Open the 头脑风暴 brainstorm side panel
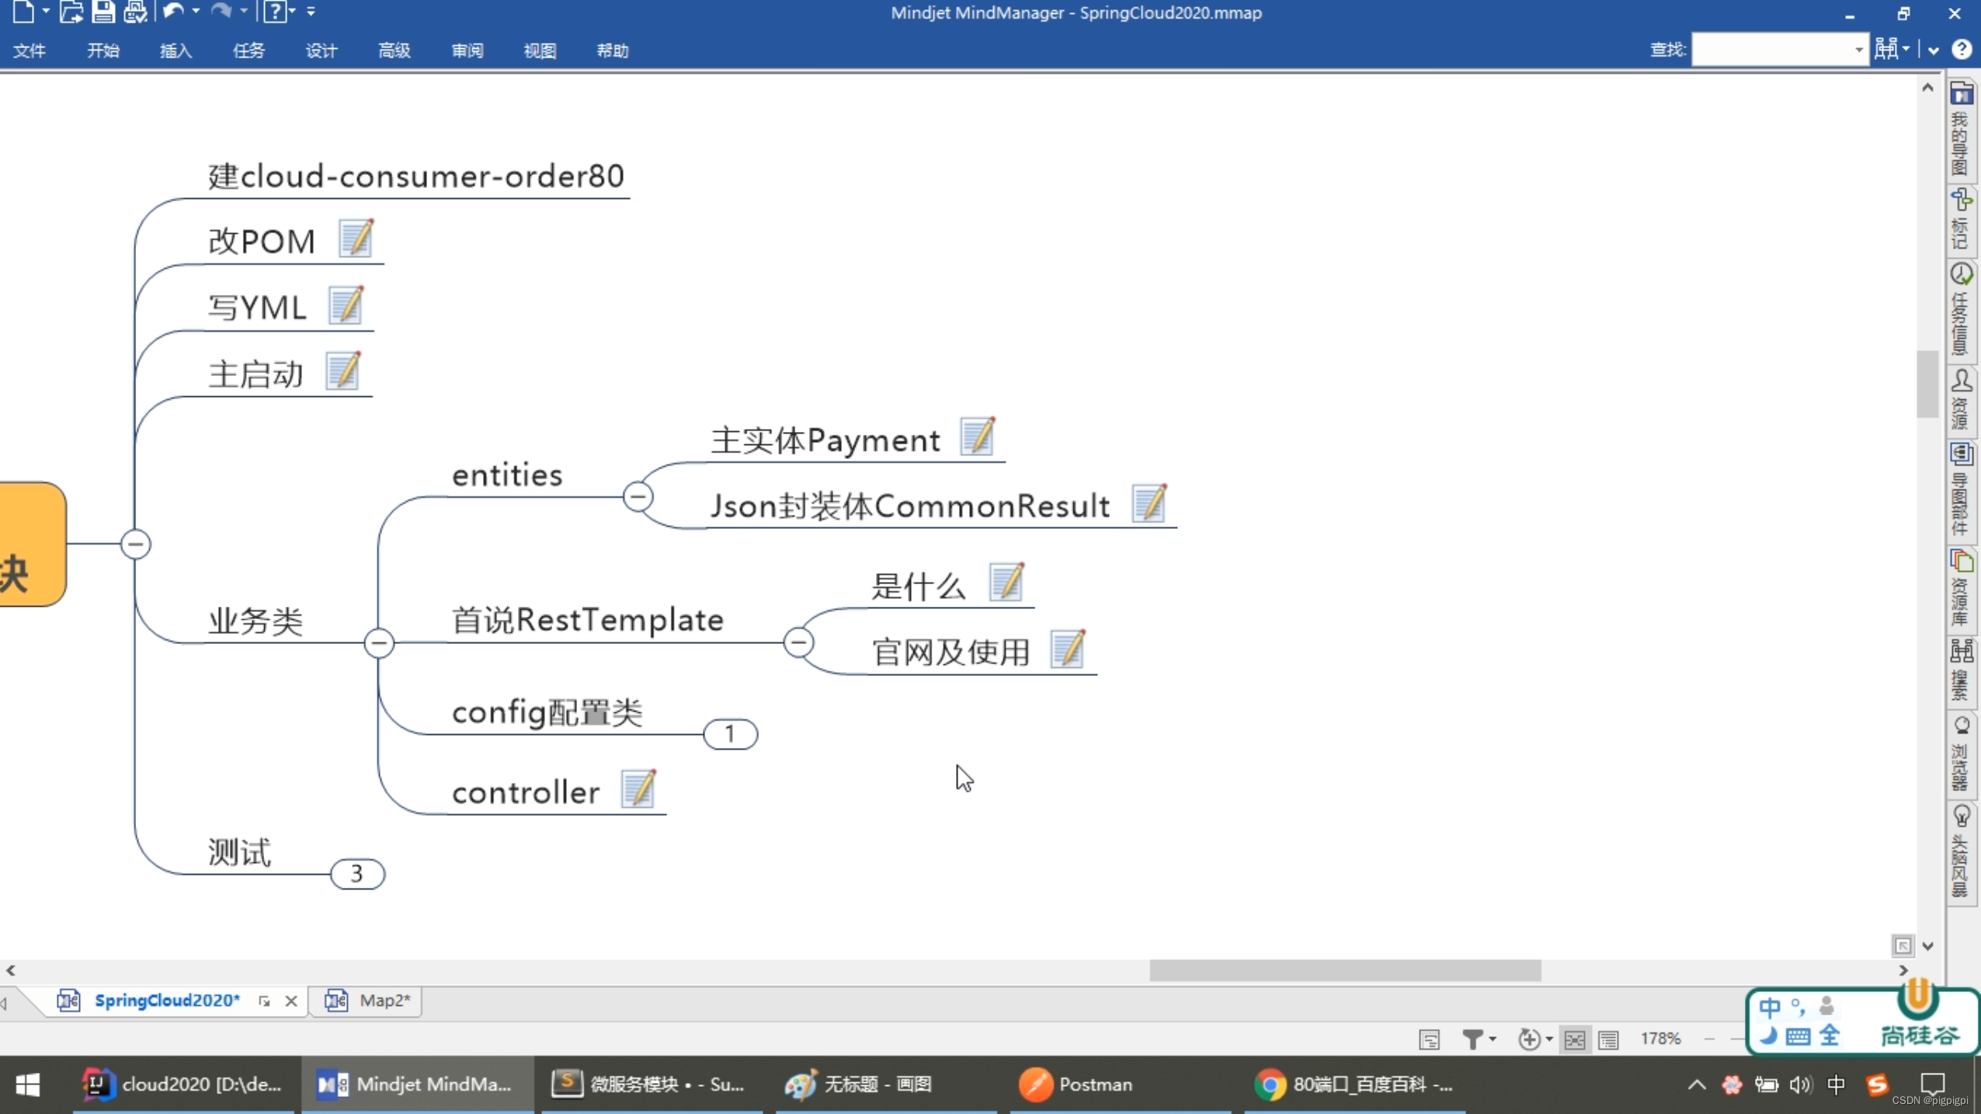The width and height of the screenshot is (1981, 1114). [1962, 852]
